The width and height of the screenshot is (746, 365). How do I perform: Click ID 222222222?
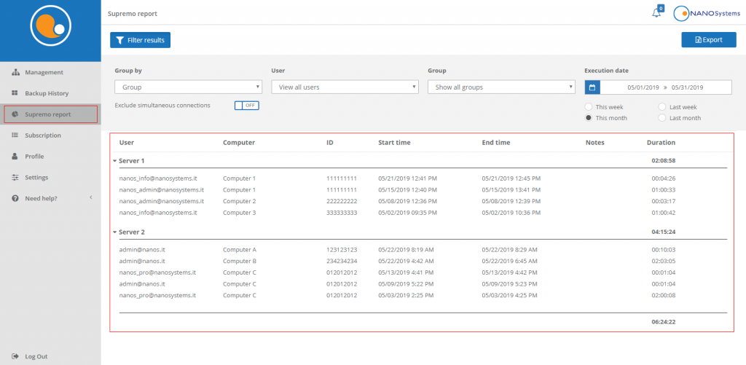pos(342,201)
